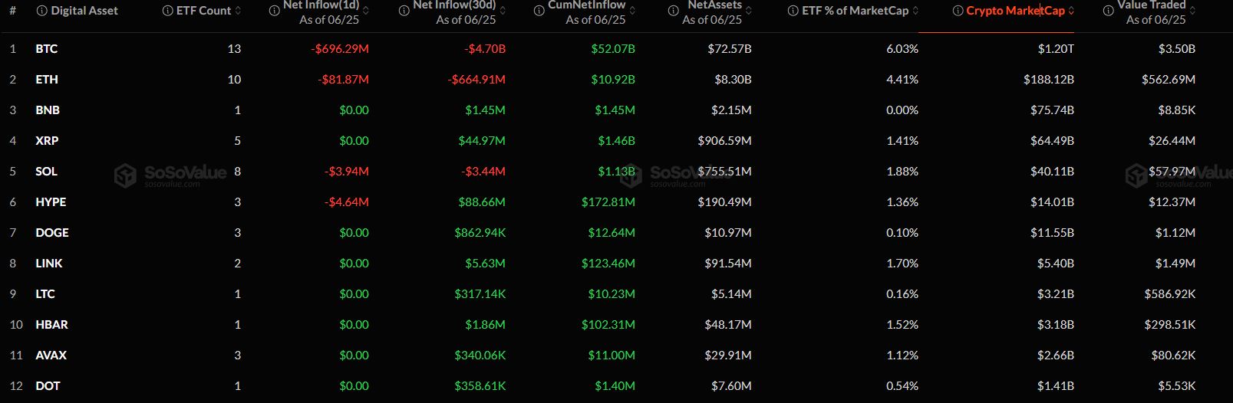Open the ETH asset row
1233x403 pixels.
[616, 79]
